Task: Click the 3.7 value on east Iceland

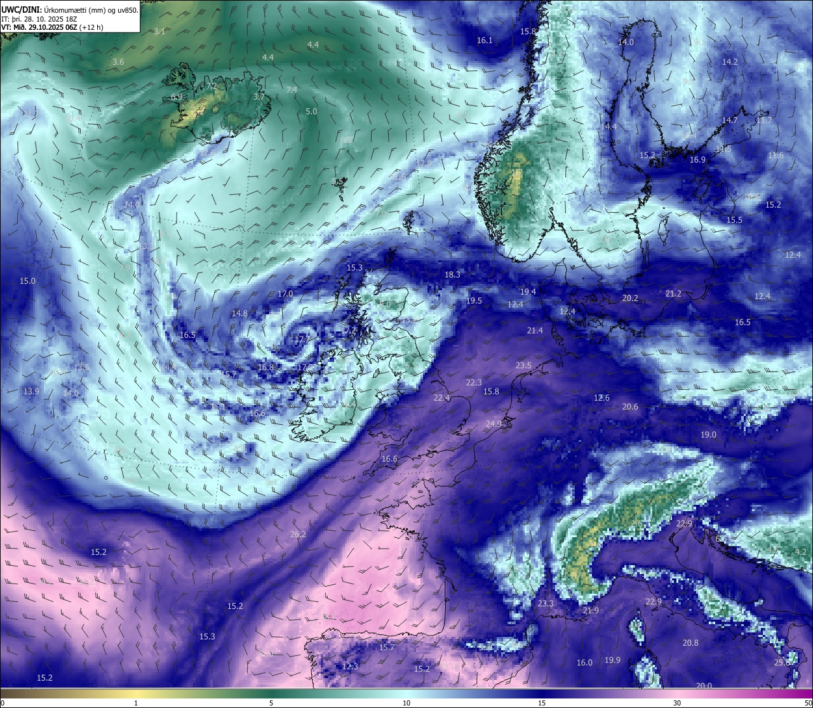Action: click(x=259, y=97)
